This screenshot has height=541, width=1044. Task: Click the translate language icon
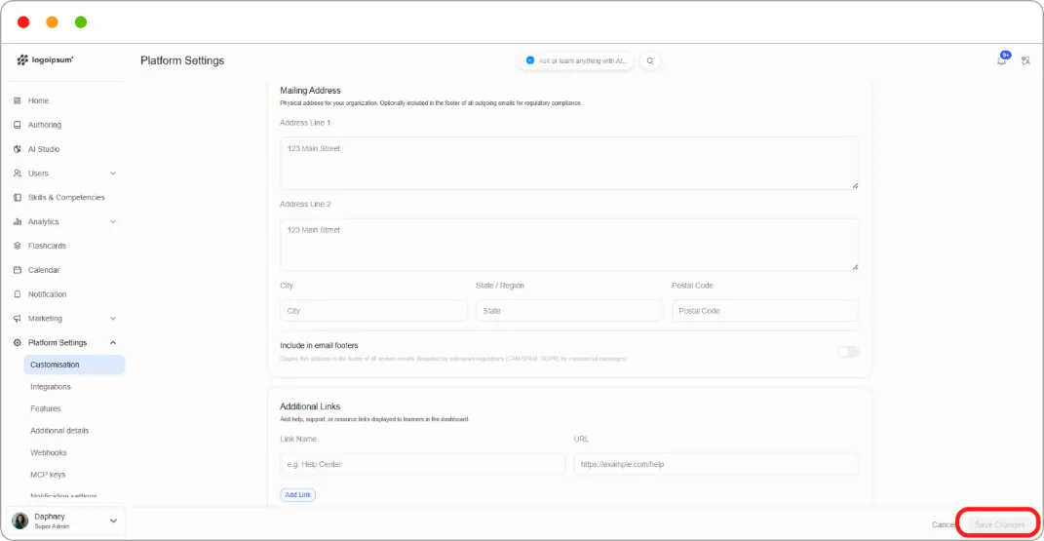[1026, 60]
